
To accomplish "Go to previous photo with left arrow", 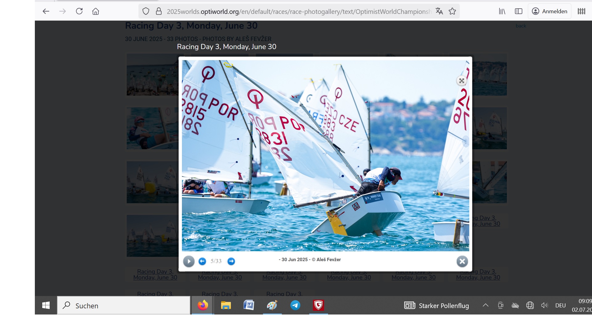I will 202,261.
